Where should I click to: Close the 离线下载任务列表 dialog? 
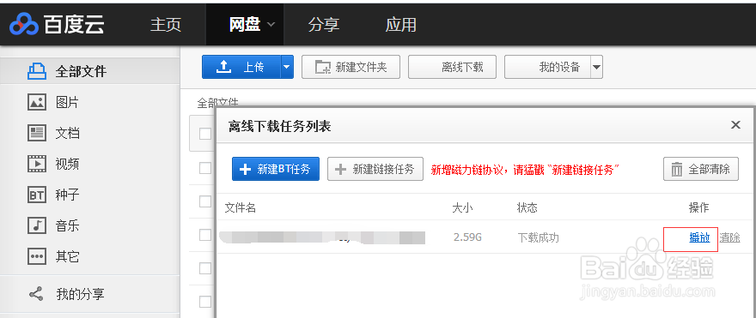(x=735, y=125)
